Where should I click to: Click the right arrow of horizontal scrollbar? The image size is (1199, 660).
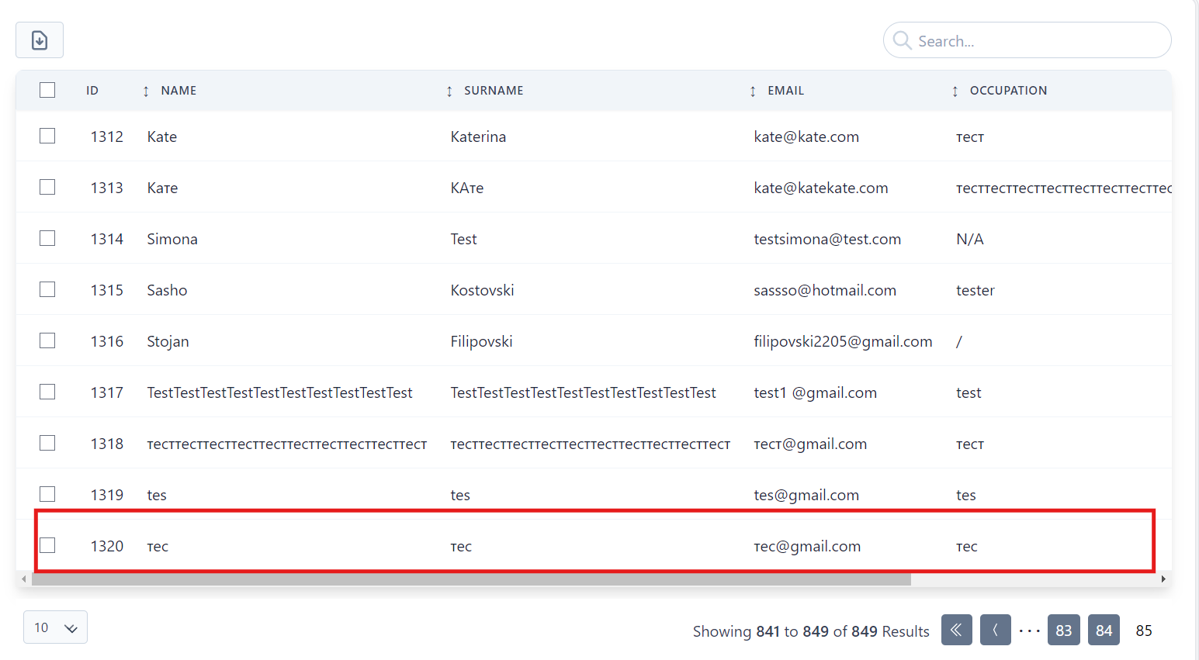tap(1163, 579)
